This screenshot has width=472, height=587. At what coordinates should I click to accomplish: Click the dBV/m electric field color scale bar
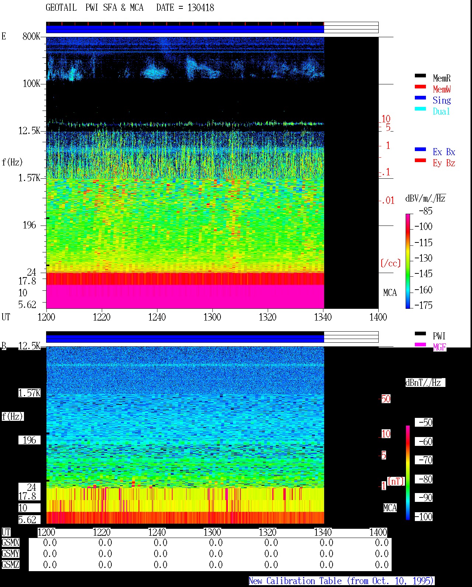tap(408, 261)
